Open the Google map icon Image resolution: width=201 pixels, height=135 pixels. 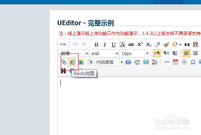coord(81,62)
